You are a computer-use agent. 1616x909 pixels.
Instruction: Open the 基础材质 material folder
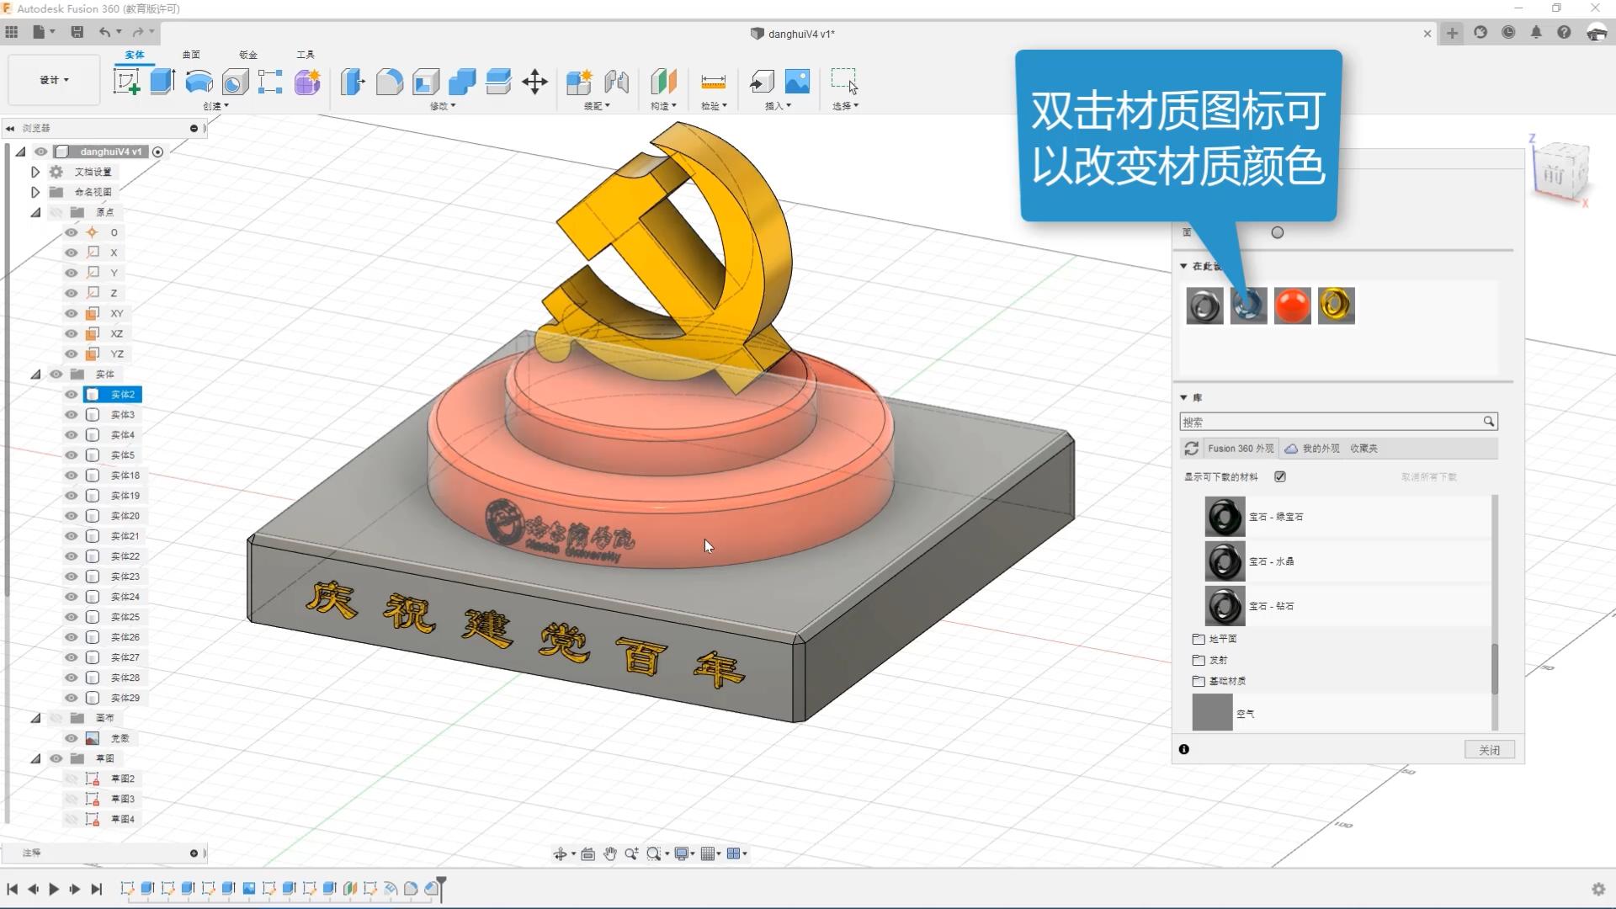click(x=1226, y=681)
